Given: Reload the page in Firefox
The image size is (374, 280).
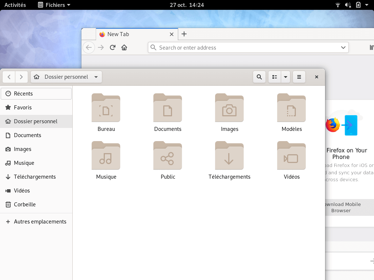Looking at the screenshot, I should (x=112, y=48).
